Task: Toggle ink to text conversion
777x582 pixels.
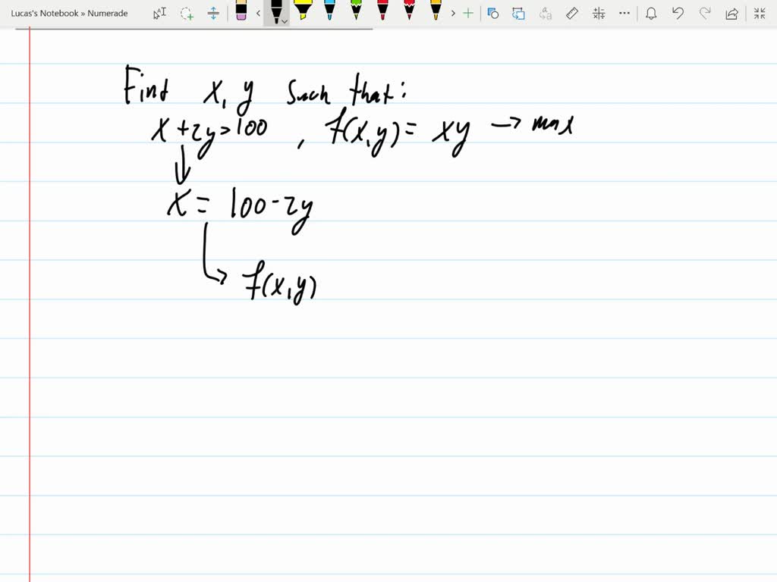Action: tap(546, 13)
